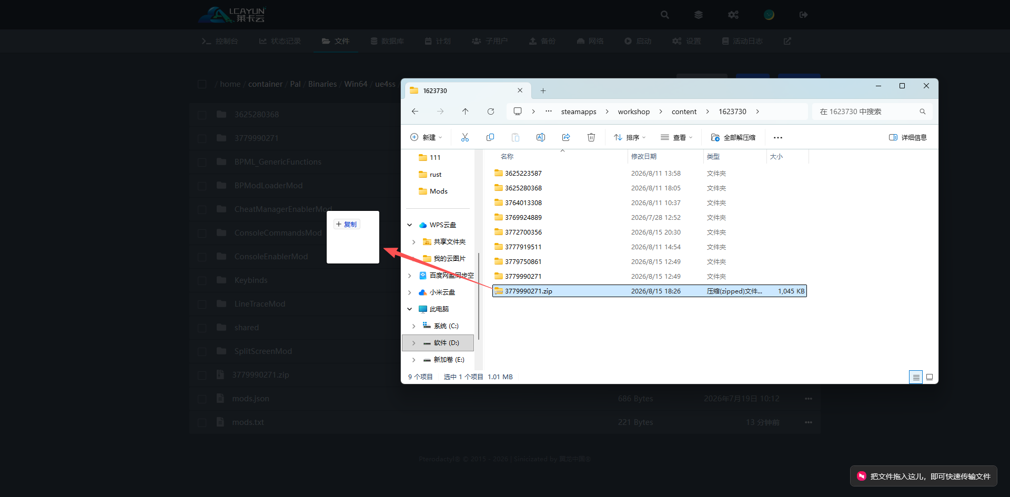The image size is (1010, 497).
Task: Go back with the Explorer back arrow
Action: tap(415, 111)
